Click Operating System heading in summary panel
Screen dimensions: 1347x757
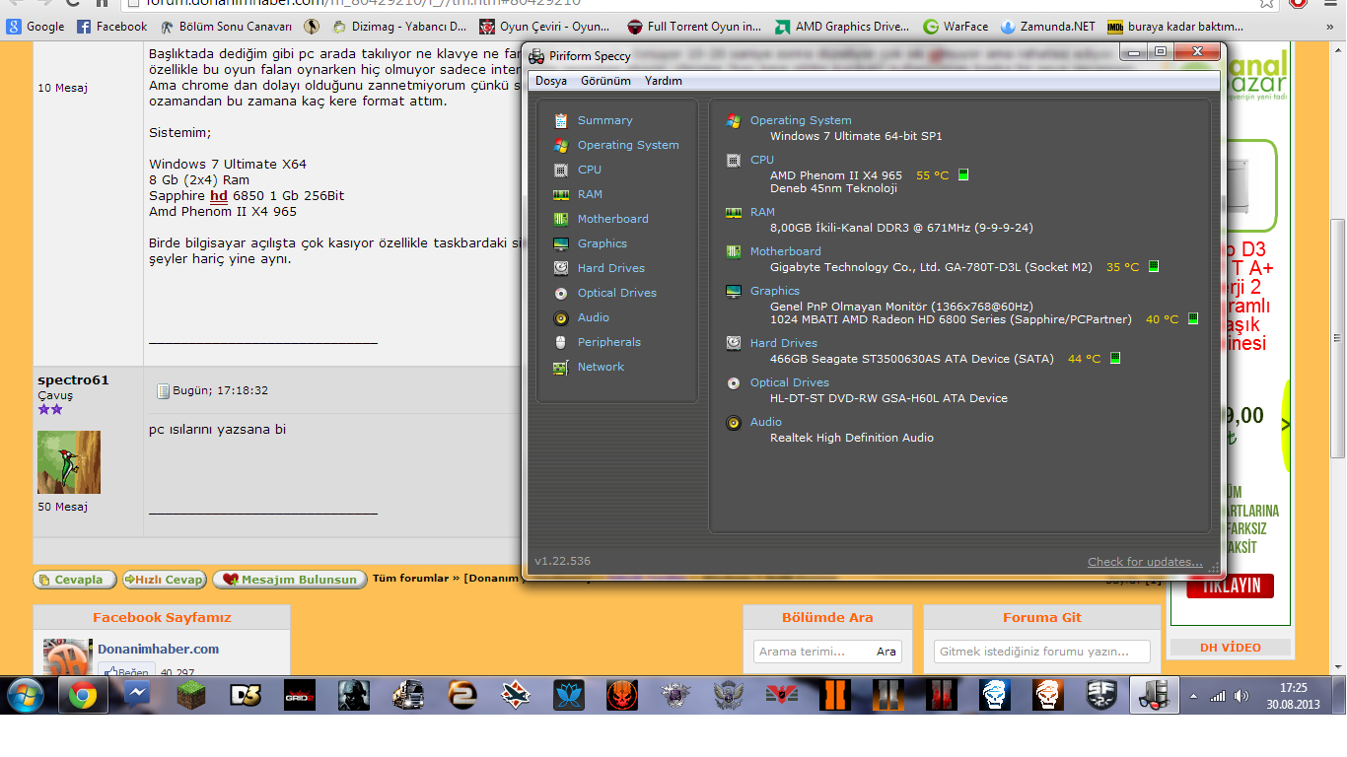(x=801, y=120)
